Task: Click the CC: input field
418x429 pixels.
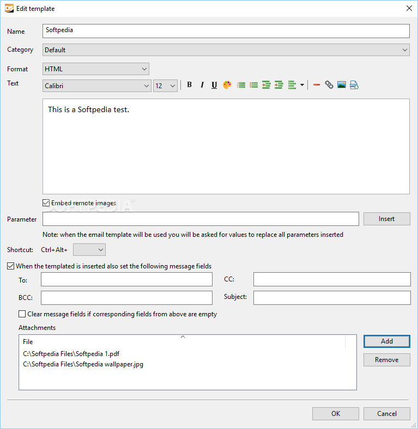Action: point(332,279)
